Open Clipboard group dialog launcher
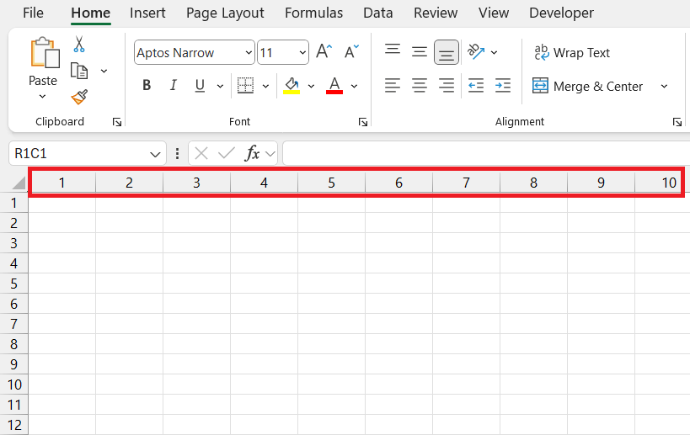The height and width of the screenshot is (435, 690). [117, 122]
